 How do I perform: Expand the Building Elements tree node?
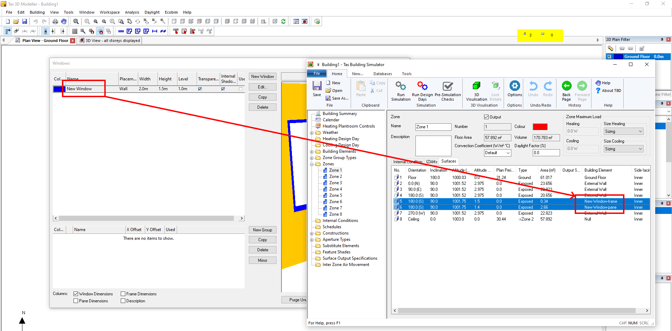tap(311, 152)
